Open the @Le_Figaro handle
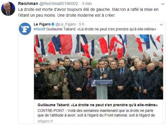Screen dimensions: 166x126 [66, 24]
